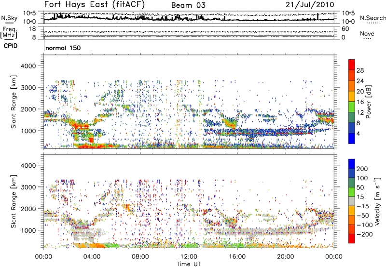Click the 'Time UT' axis label
The image size is (386, 267).
(x=189, y=264)
